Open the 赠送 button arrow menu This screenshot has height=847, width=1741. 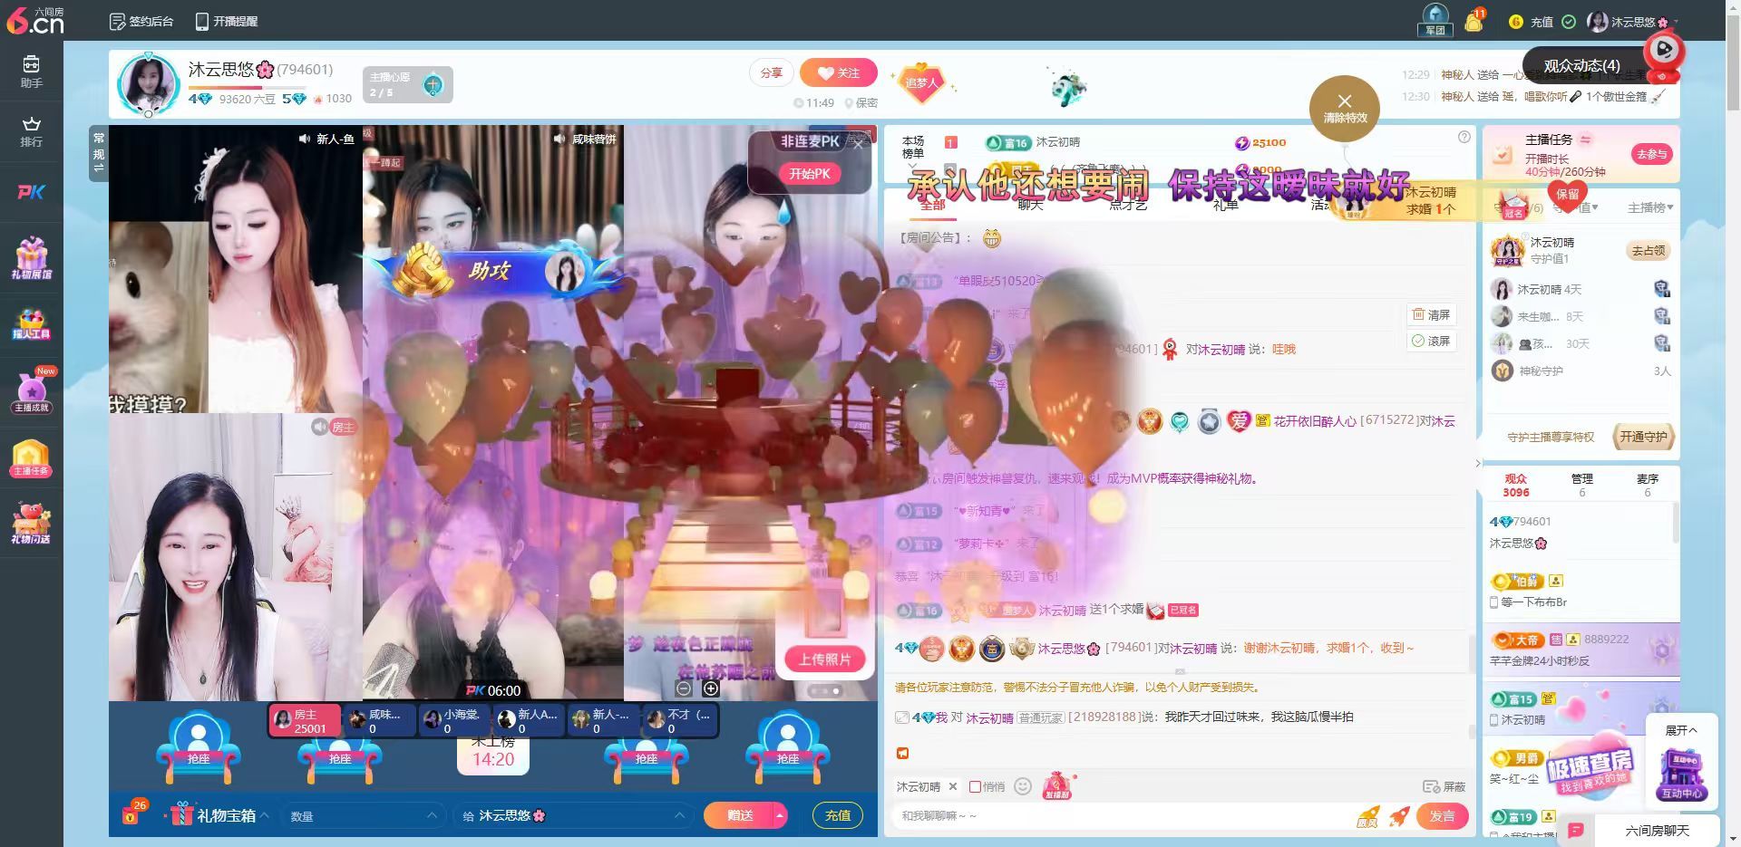779,815
